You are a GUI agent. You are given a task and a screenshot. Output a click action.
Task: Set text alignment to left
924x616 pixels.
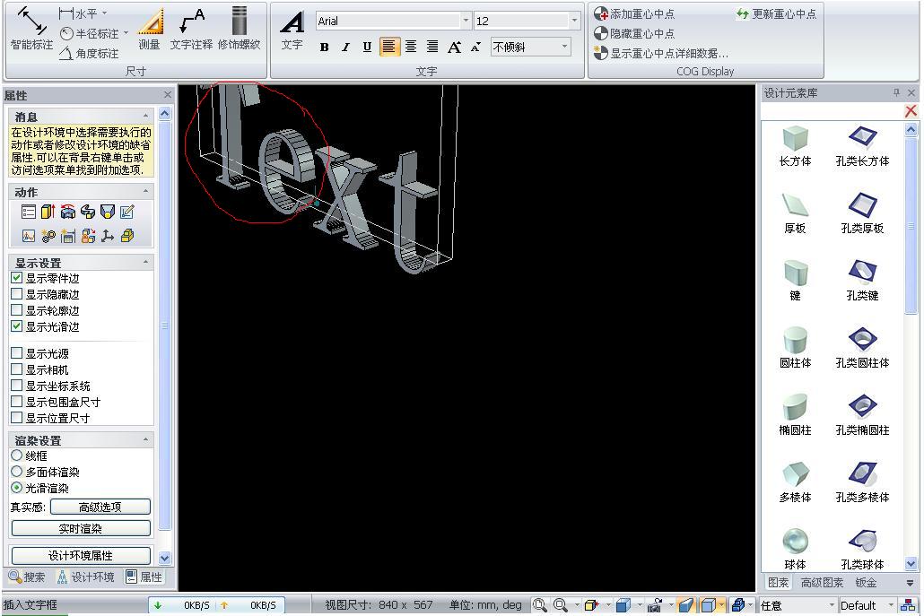coord(389,47)
